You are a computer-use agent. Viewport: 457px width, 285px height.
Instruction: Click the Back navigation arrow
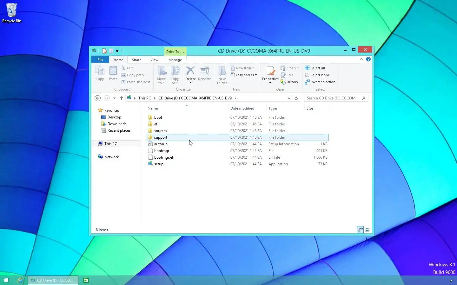pos(98,98)
